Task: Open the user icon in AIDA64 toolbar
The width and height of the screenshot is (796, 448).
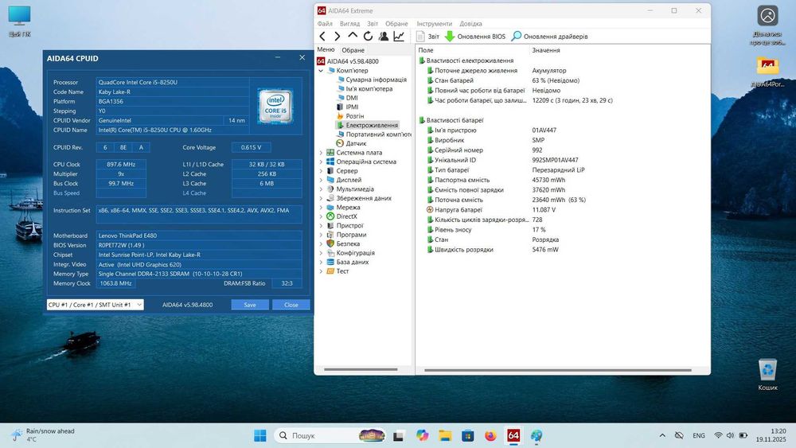Action: pos(384,36)
